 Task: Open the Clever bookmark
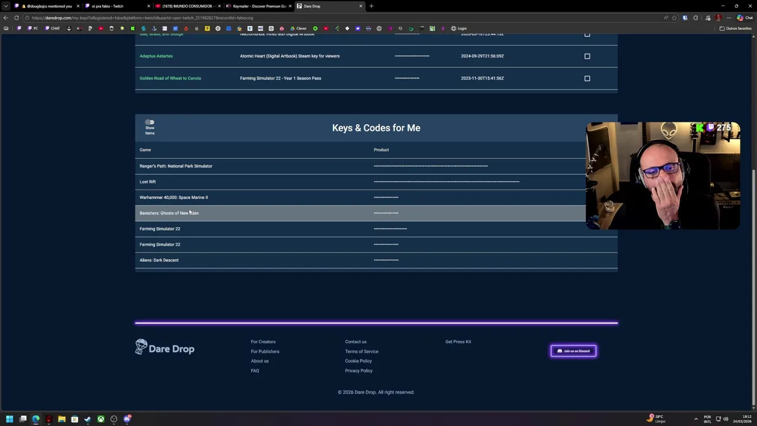[299, 28]
